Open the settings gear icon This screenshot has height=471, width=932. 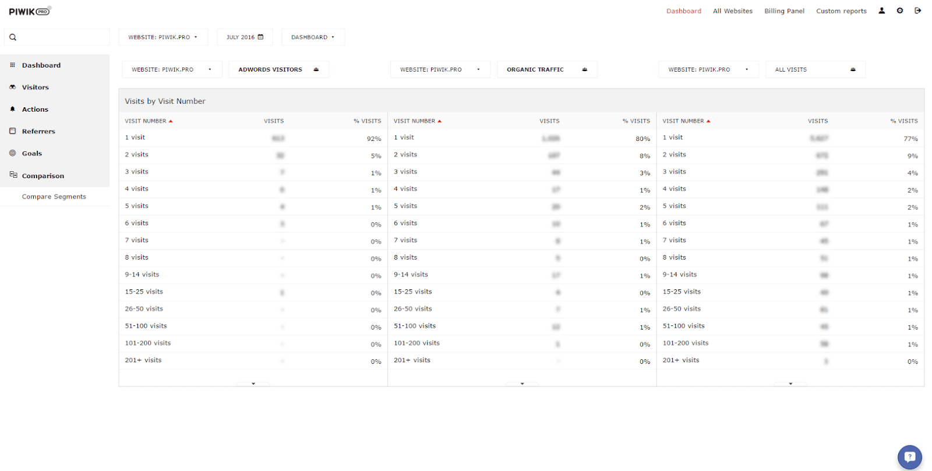click(x=900, y=10)
